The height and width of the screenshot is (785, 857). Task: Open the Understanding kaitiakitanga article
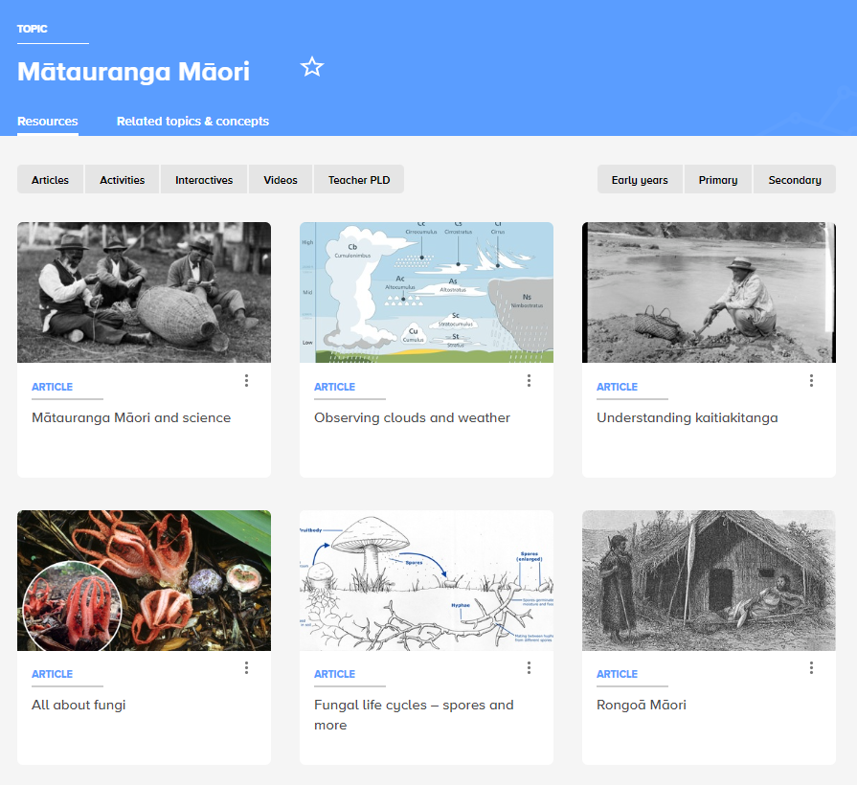tap(687, 418)
